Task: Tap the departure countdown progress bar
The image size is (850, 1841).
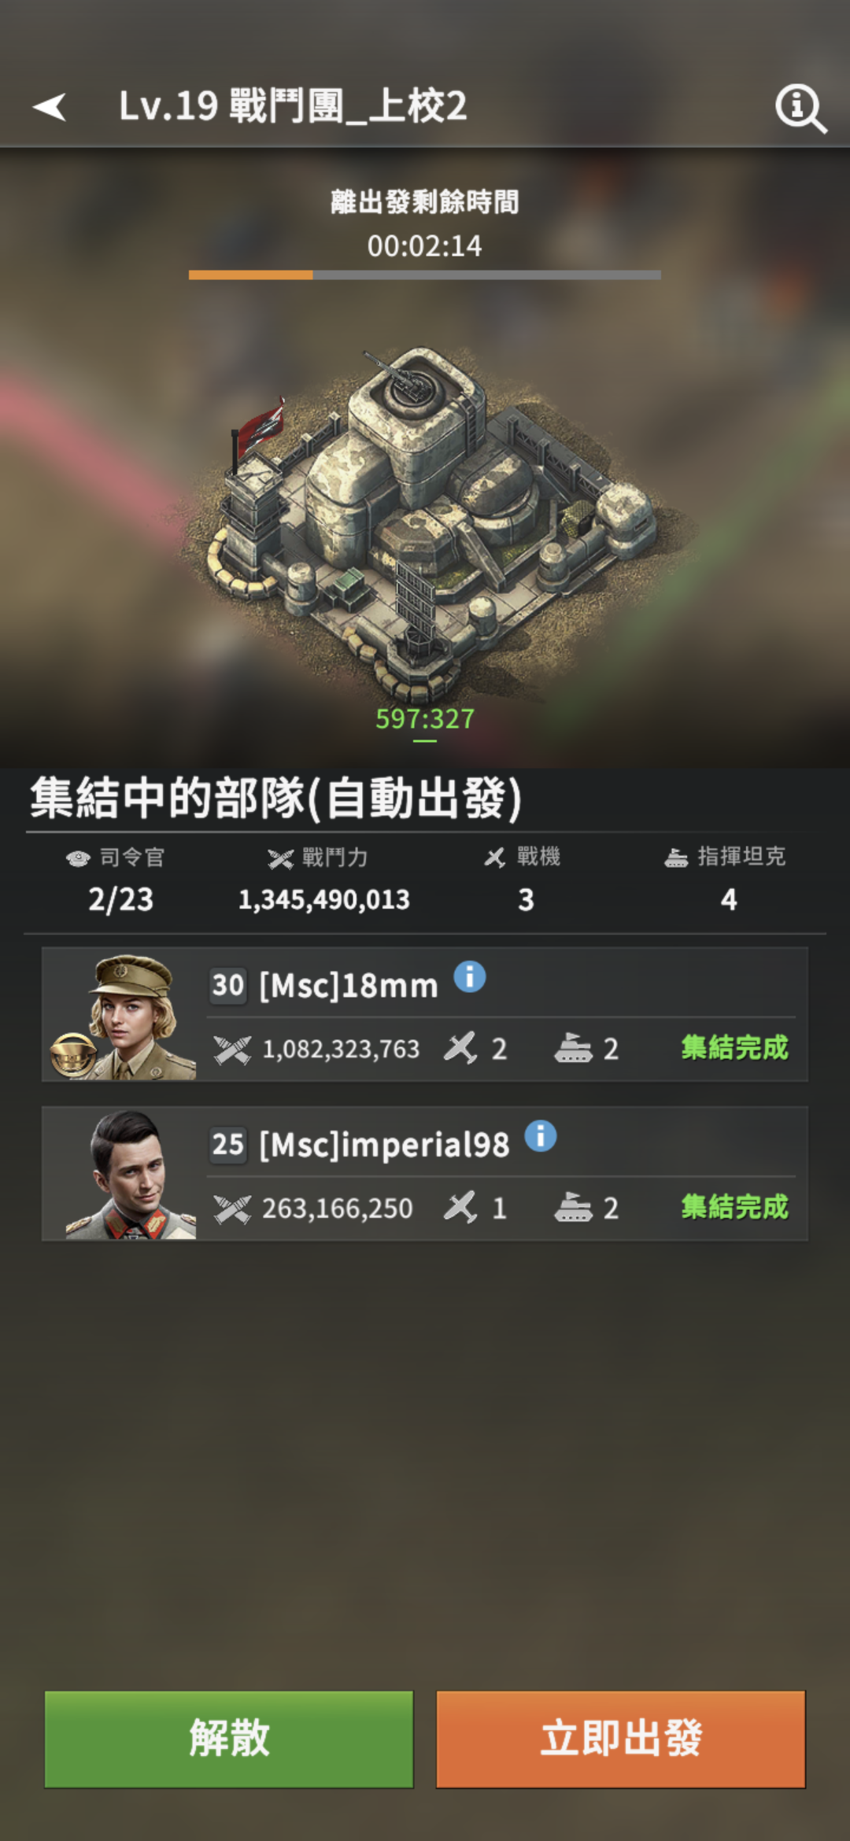Action: (x=425, y=275)
